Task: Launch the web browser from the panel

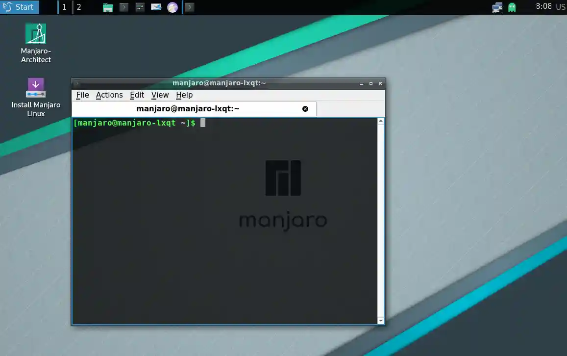Action: pos(173,7)
